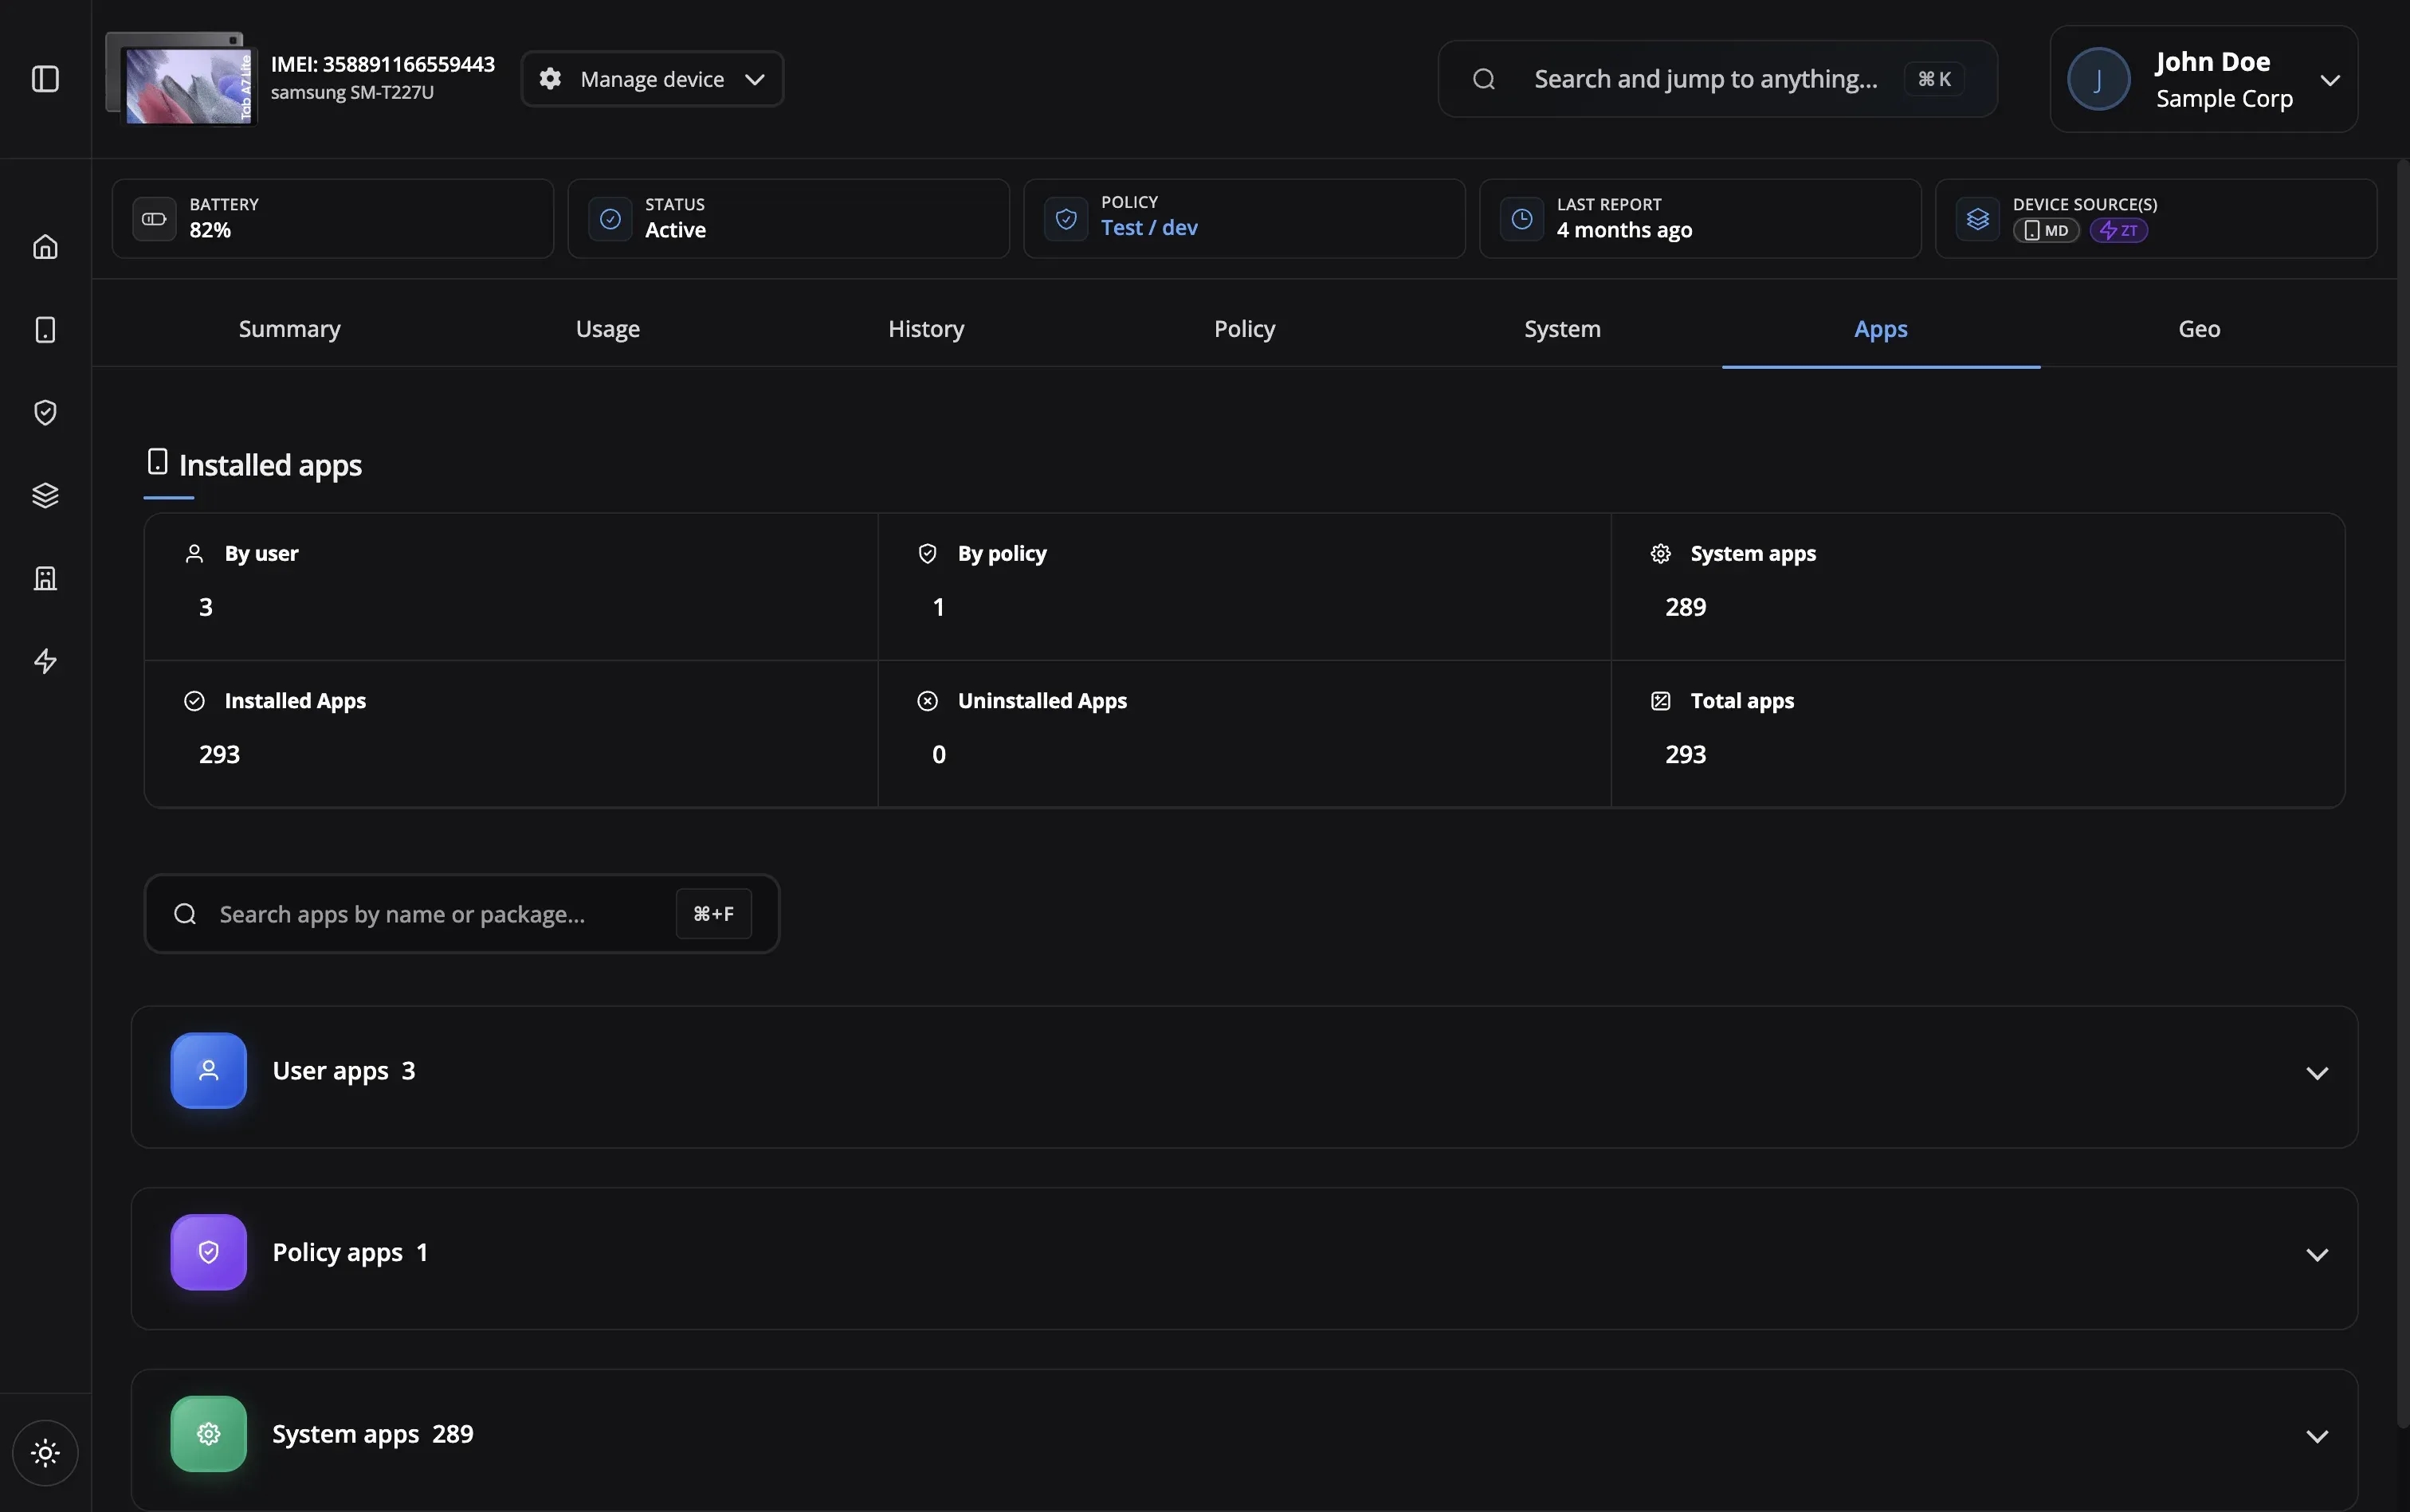The width and height of the screenshot is (2410, 1512).
Task: Click the search magnifier in the apps search bar
Action: point(185,913)
